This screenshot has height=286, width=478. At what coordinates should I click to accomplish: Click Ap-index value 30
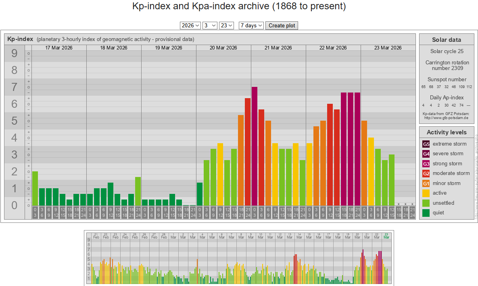[x=446, y=105]
